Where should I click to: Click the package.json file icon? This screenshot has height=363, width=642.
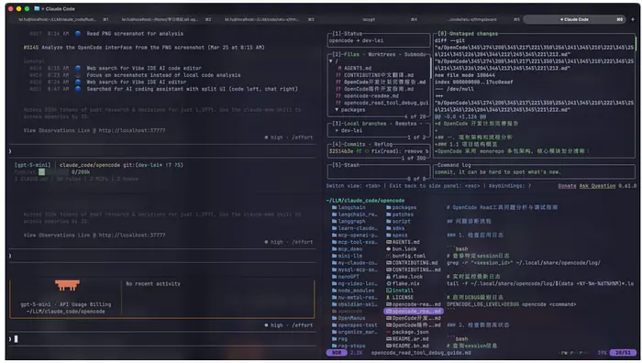coord(389,332)
